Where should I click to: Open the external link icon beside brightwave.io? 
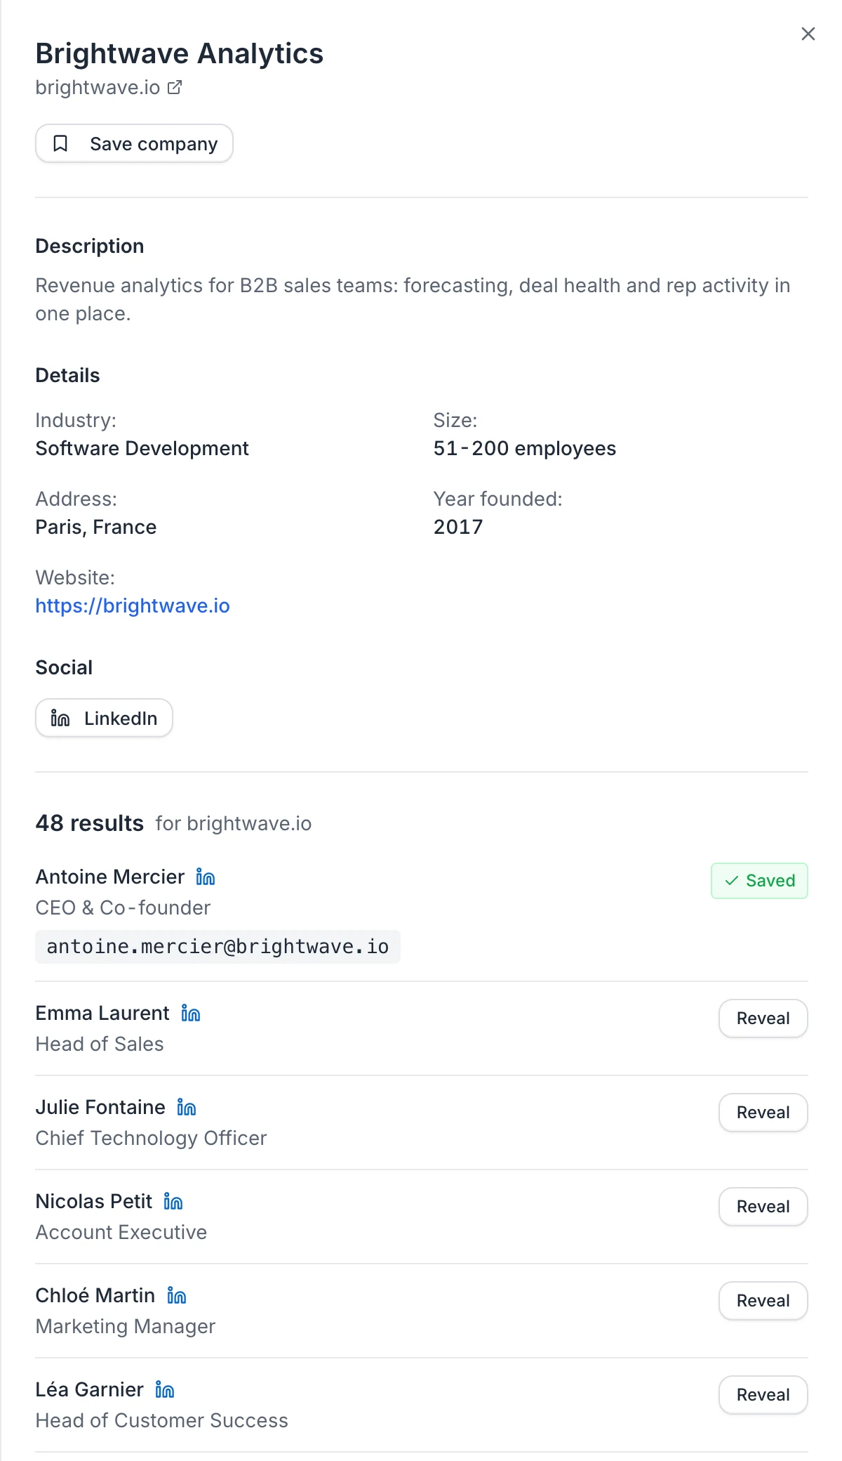[175, 87]
